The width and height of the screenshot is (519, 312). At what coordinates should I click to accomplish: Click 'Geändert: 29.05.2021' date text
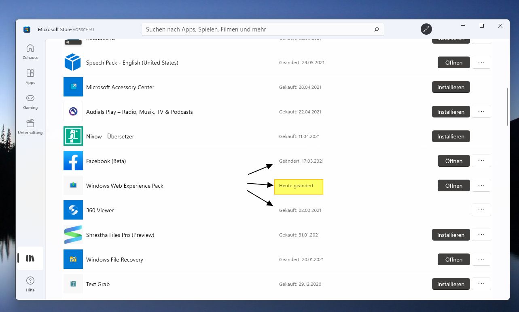click(302, 63)
